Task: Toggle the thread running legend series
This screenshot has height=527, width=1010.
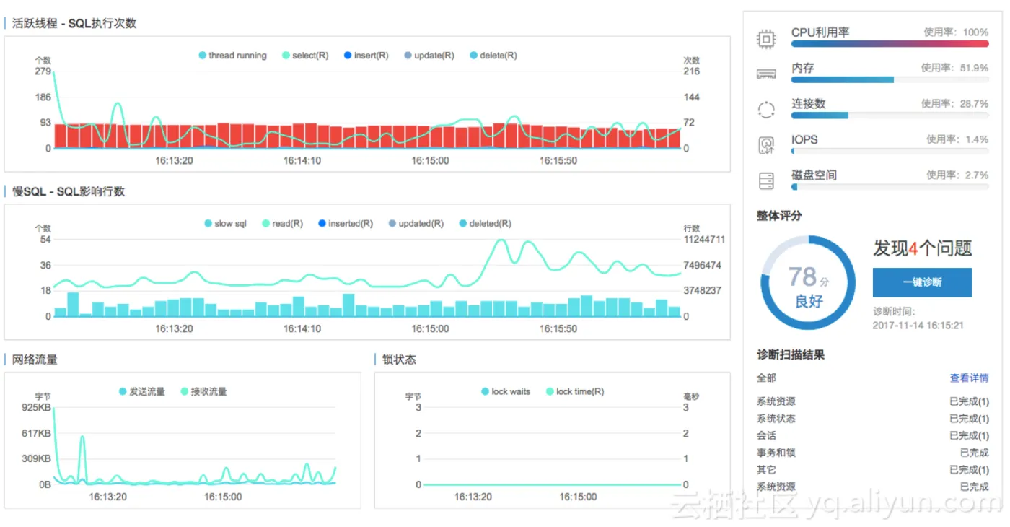Action: tap(232, 56)
